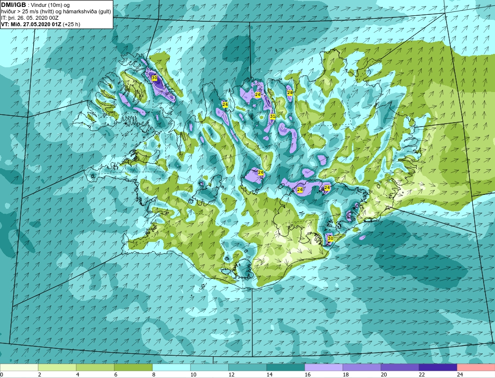The image size is (495, 378).
Task: Pick the medium green 4–6 m/s legend swatch
Action: [x=95, y=368]
